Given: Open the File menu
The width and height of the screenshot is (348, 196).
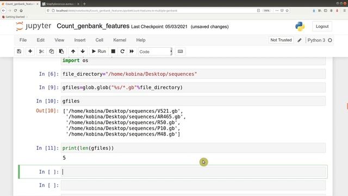Looking at the screenshot, I should point(23,40).
